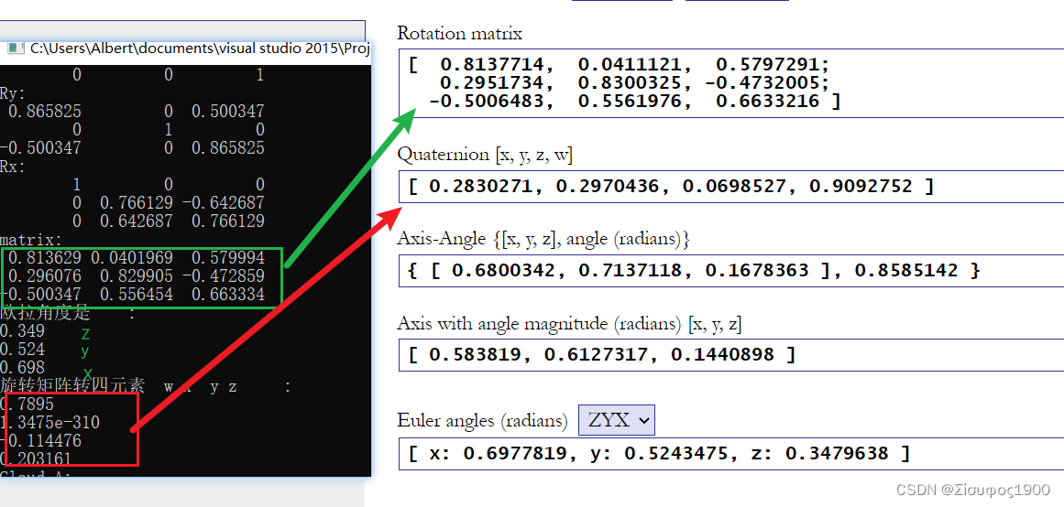
Task: Click console value -0.472859
Action: [x=224, y=275]
